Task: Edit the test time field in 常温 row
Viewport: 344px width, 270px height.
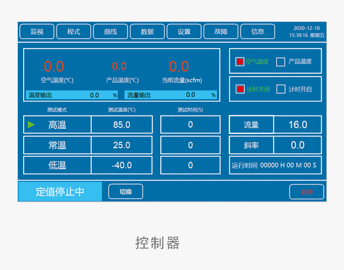Action: point(190,145)
